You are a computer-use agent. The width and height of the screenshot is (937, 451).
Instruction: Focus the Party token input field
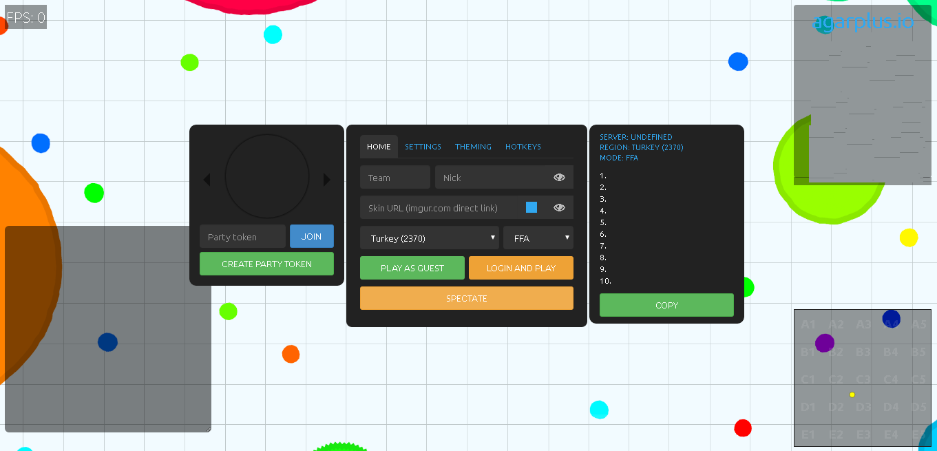click(x=242, y=236)
